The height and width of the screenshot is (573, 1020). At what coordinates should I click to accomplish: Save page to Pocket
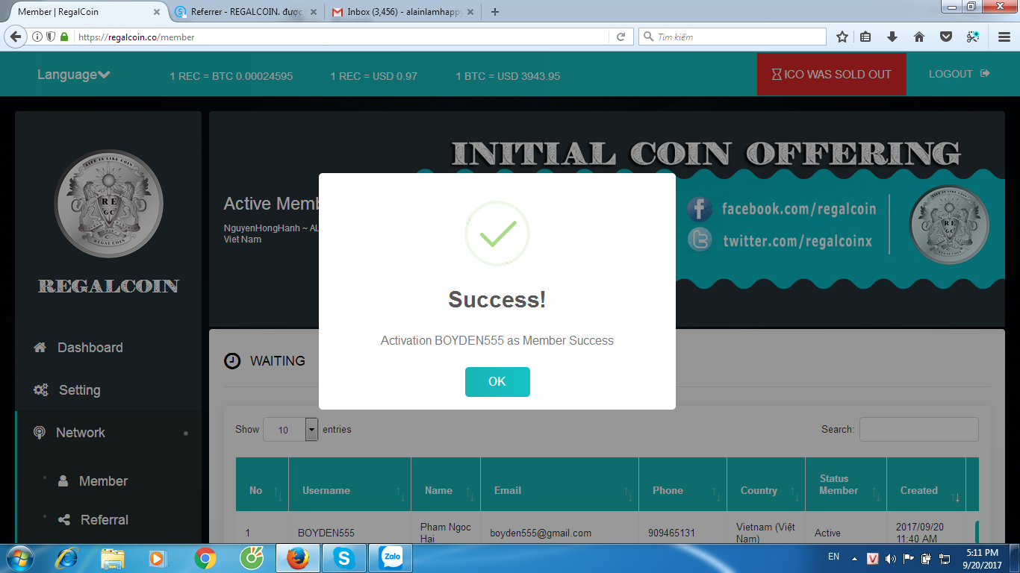tap(945, 37)
